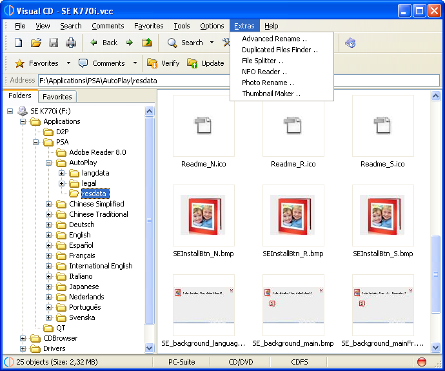
Task: Collapse the Applications folder node
Action: tap(23, 121)
